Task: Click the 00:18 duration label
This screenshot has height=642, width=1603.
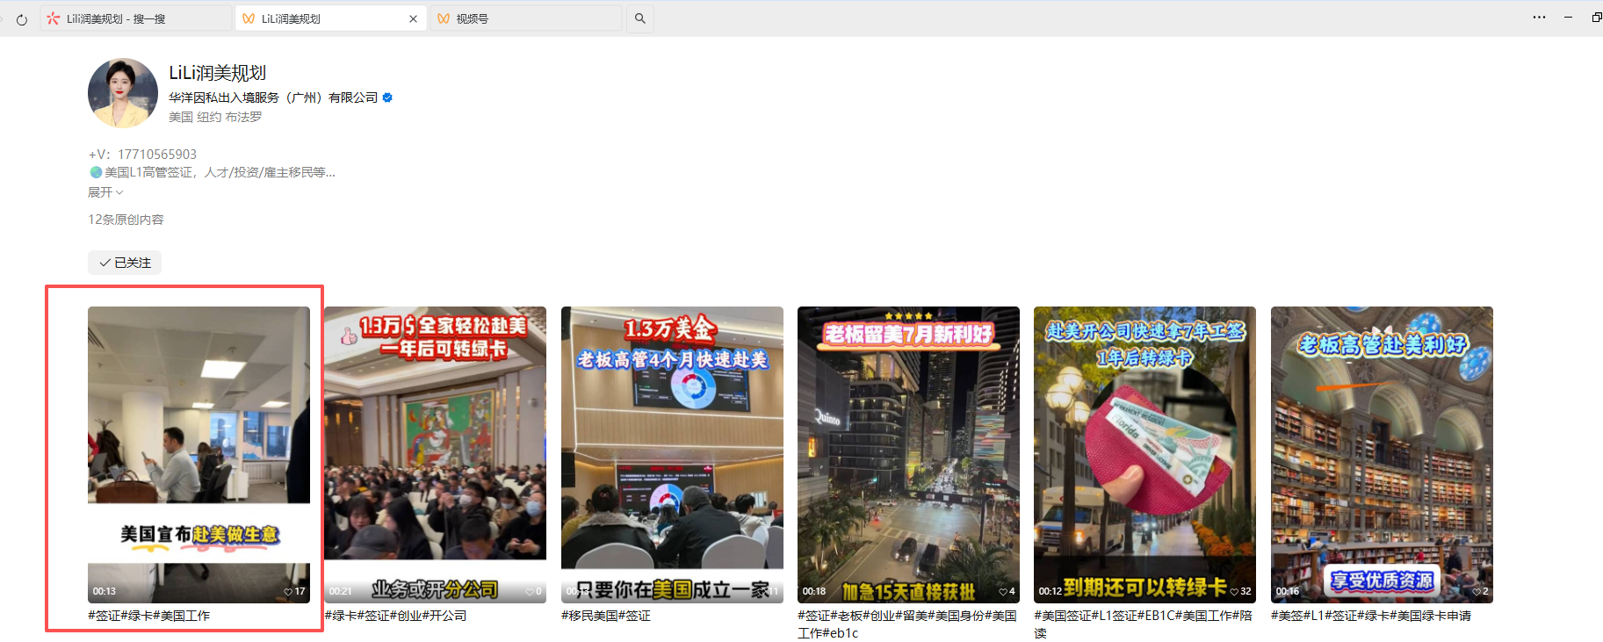Action: tap(814, 591)
